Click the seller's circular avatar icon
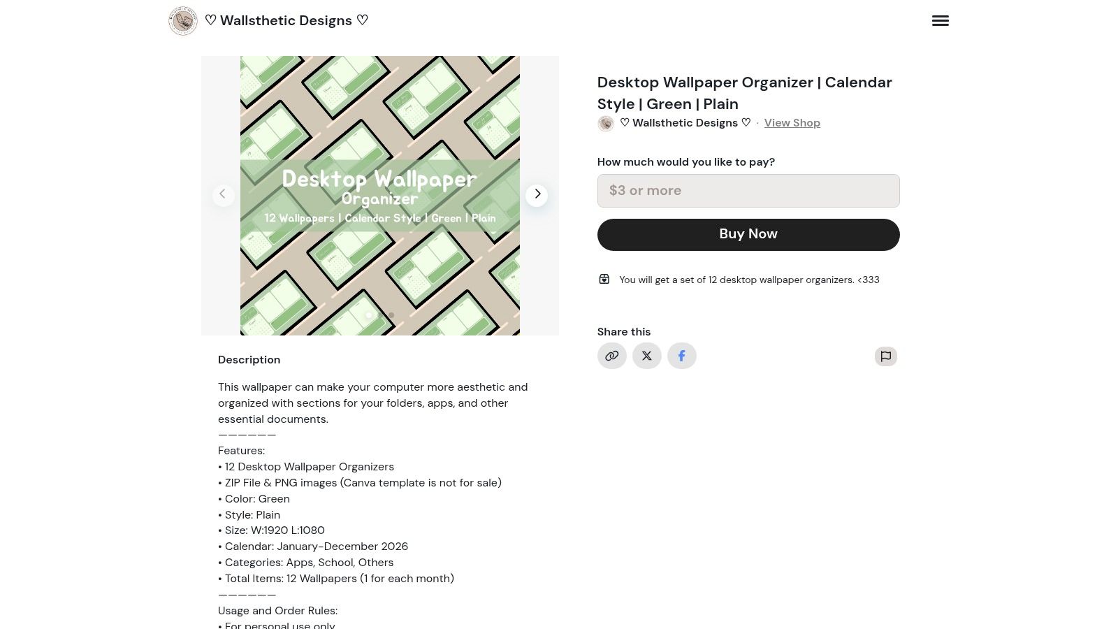Screen dimensions: 1118x629 [x=605, y=123]
